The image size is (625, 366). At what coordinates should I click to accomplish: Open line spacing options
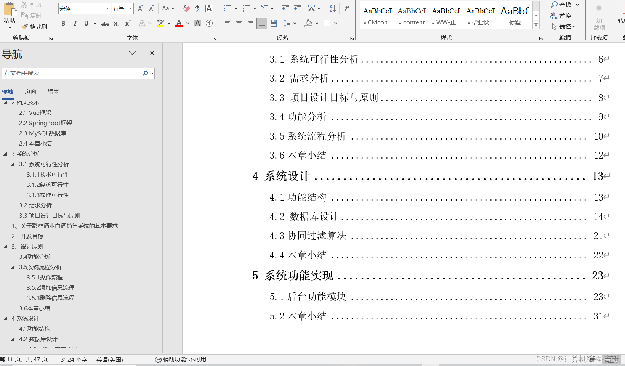tap(290, 24)
